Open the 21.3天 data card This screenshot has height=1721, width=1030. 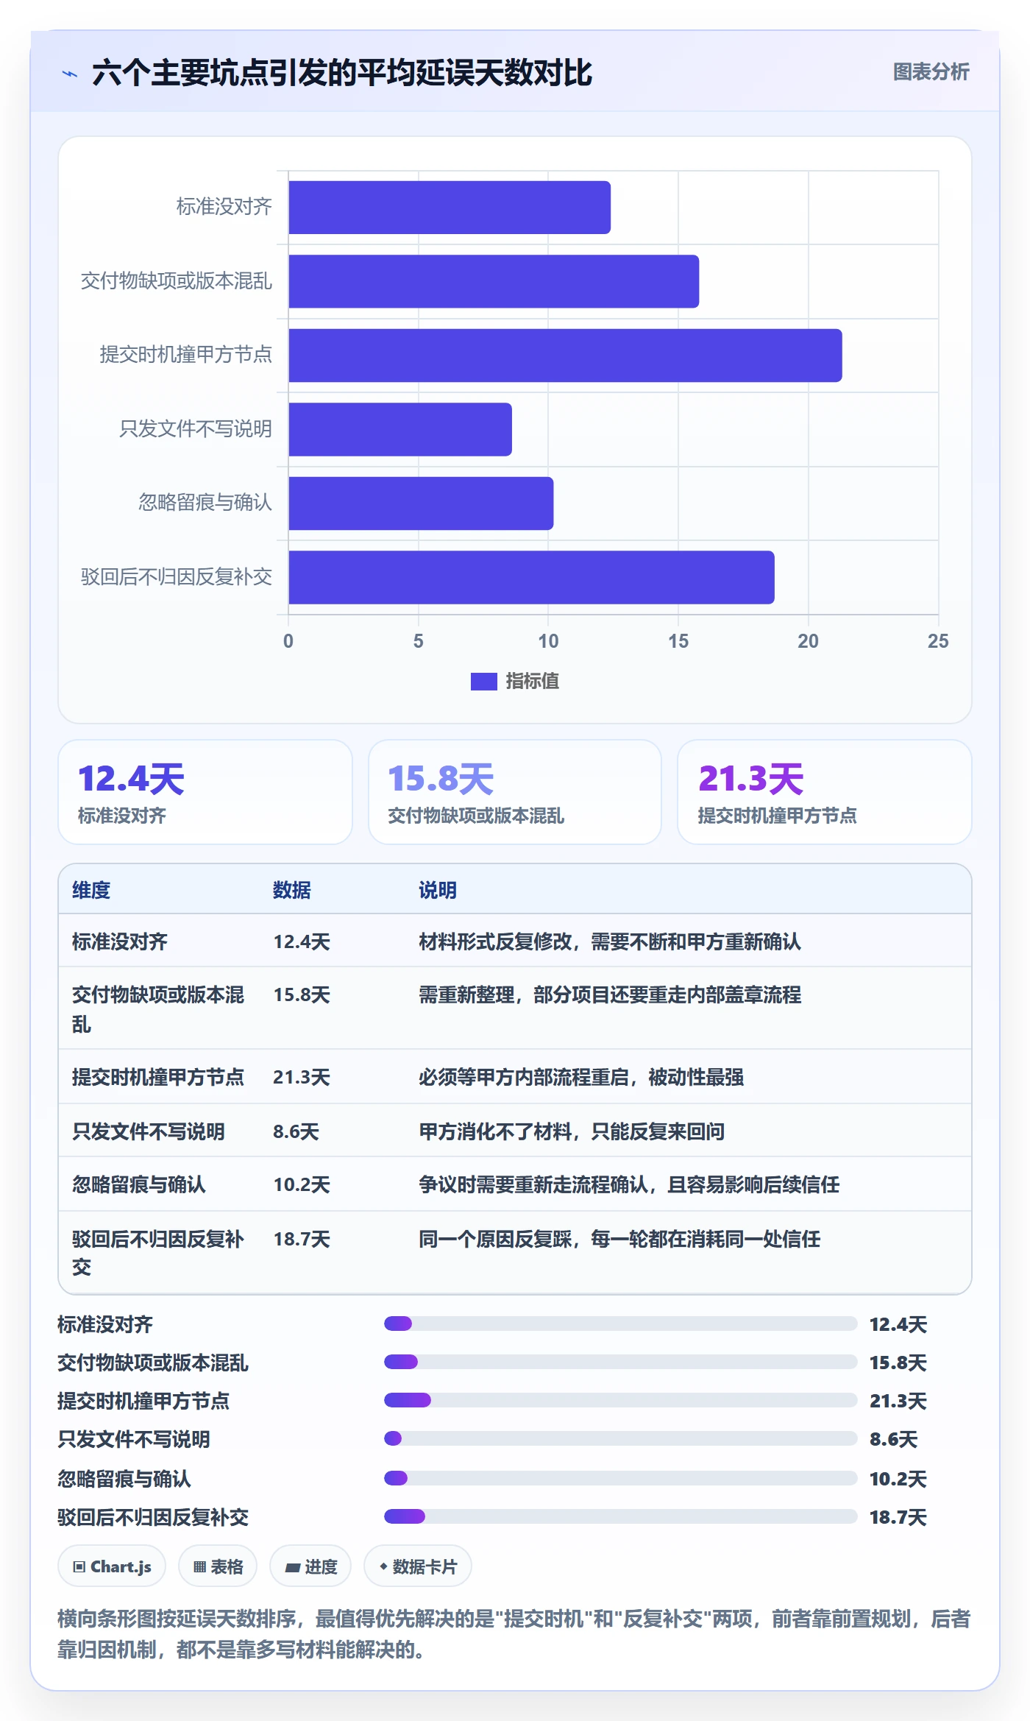[x=825, y=792]
